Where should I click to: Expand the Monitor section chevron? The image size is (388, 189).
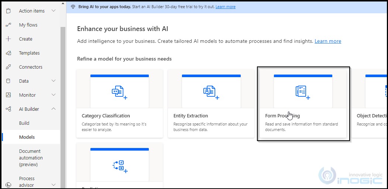point(54,95)
